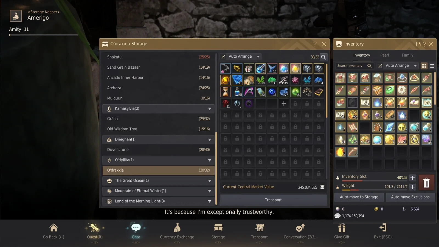Uncheck Auto Arrange in O'draxxia Storage
Screen dimensions: 439x247
223,56
